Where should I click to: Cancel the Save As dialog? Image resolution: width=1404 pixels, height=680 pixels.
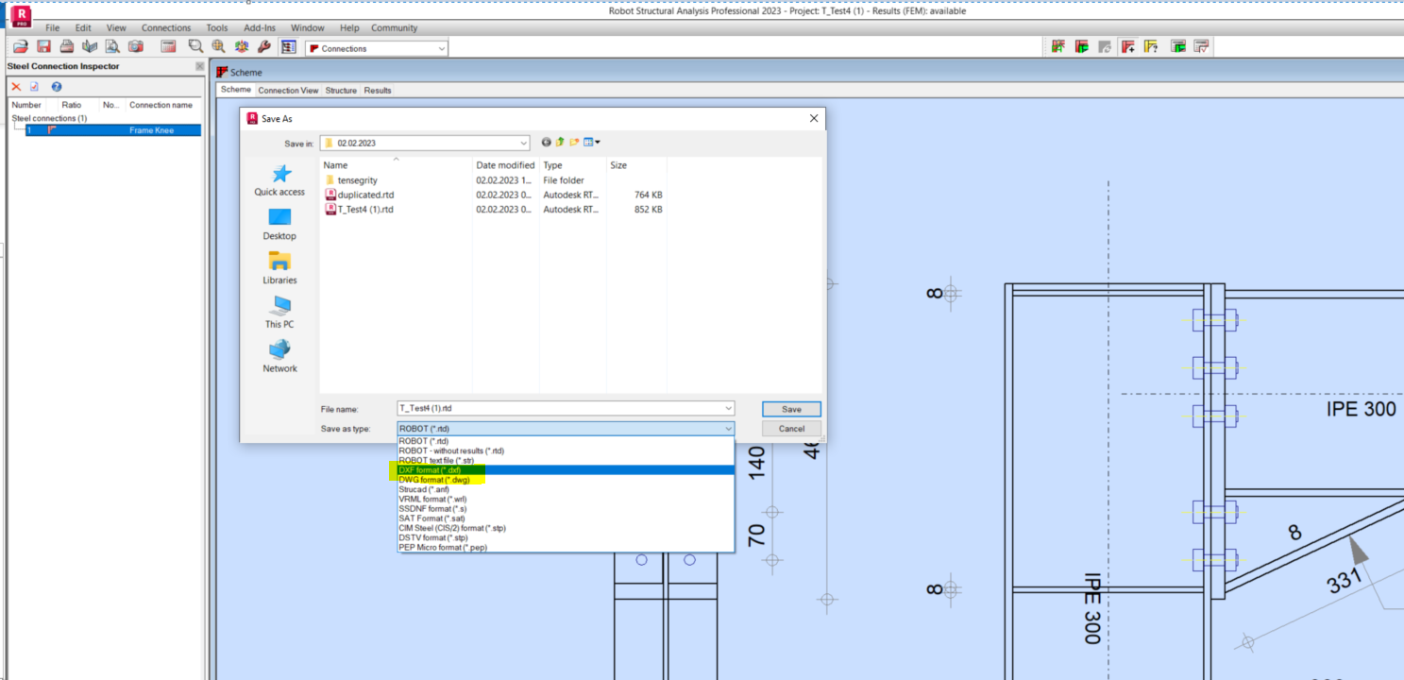pos(790,428)
